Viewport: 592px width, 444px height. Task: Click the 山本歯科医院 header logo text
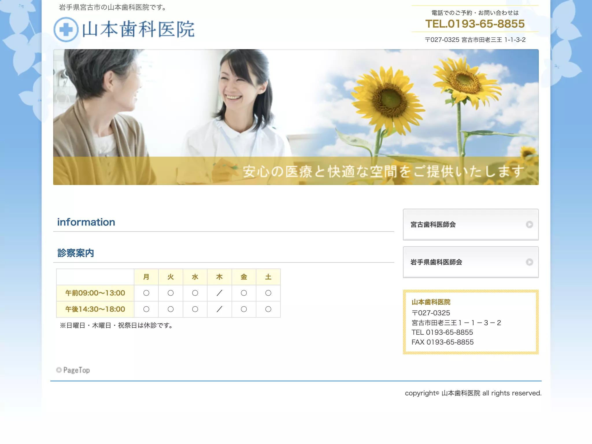[138, 29]
